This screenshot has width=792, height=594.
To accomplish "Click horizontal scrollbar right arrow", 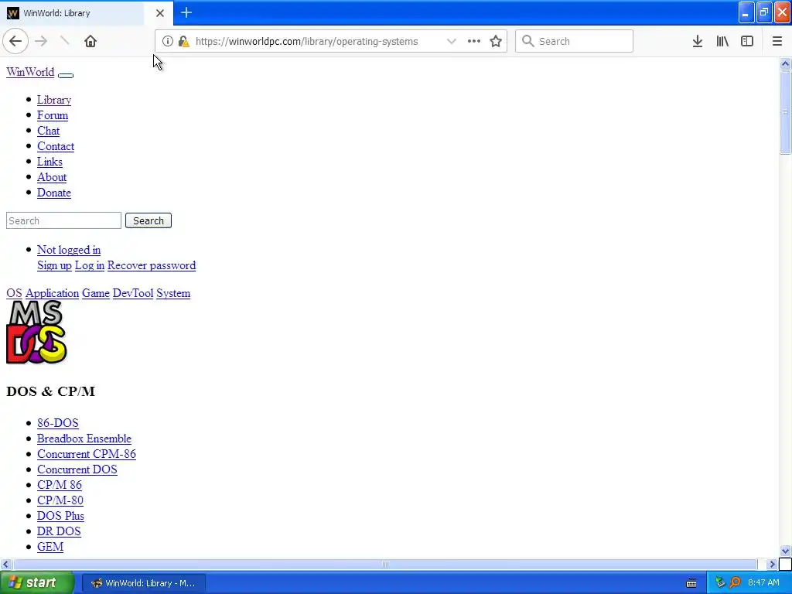I will (771, 564).
